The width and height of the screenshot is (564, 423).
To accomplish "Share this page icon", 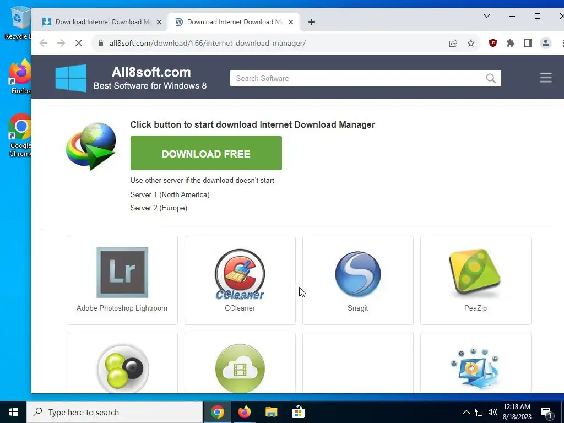I will tap(453, 43).
